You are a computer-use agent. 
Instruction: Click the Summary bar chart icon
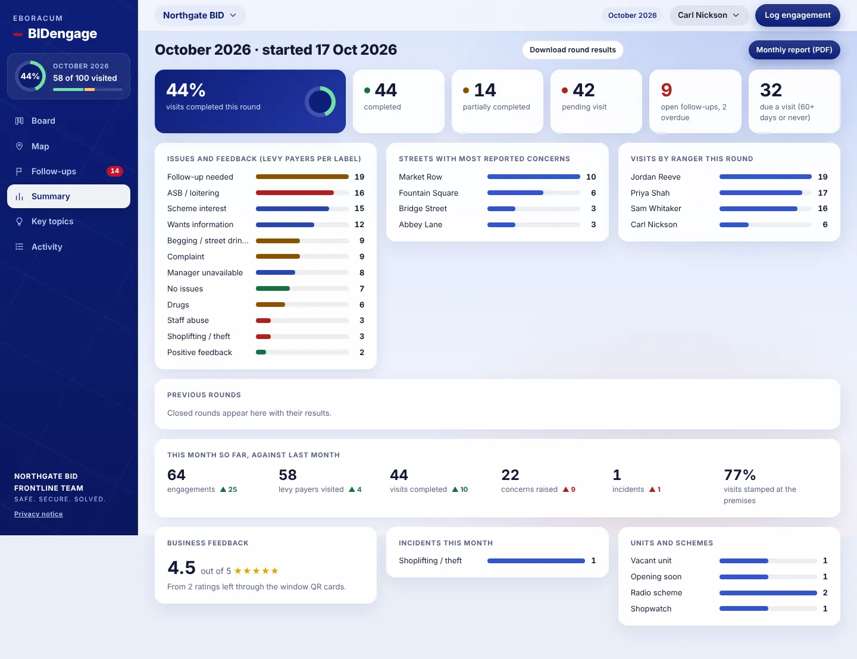pos(19,196)
